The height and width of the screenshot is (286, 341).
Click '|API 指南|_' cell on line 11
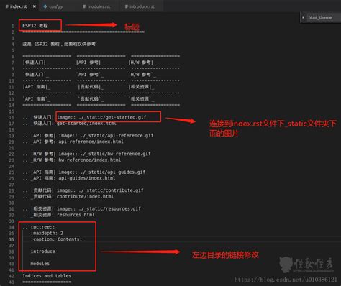(x=37, y=87)
